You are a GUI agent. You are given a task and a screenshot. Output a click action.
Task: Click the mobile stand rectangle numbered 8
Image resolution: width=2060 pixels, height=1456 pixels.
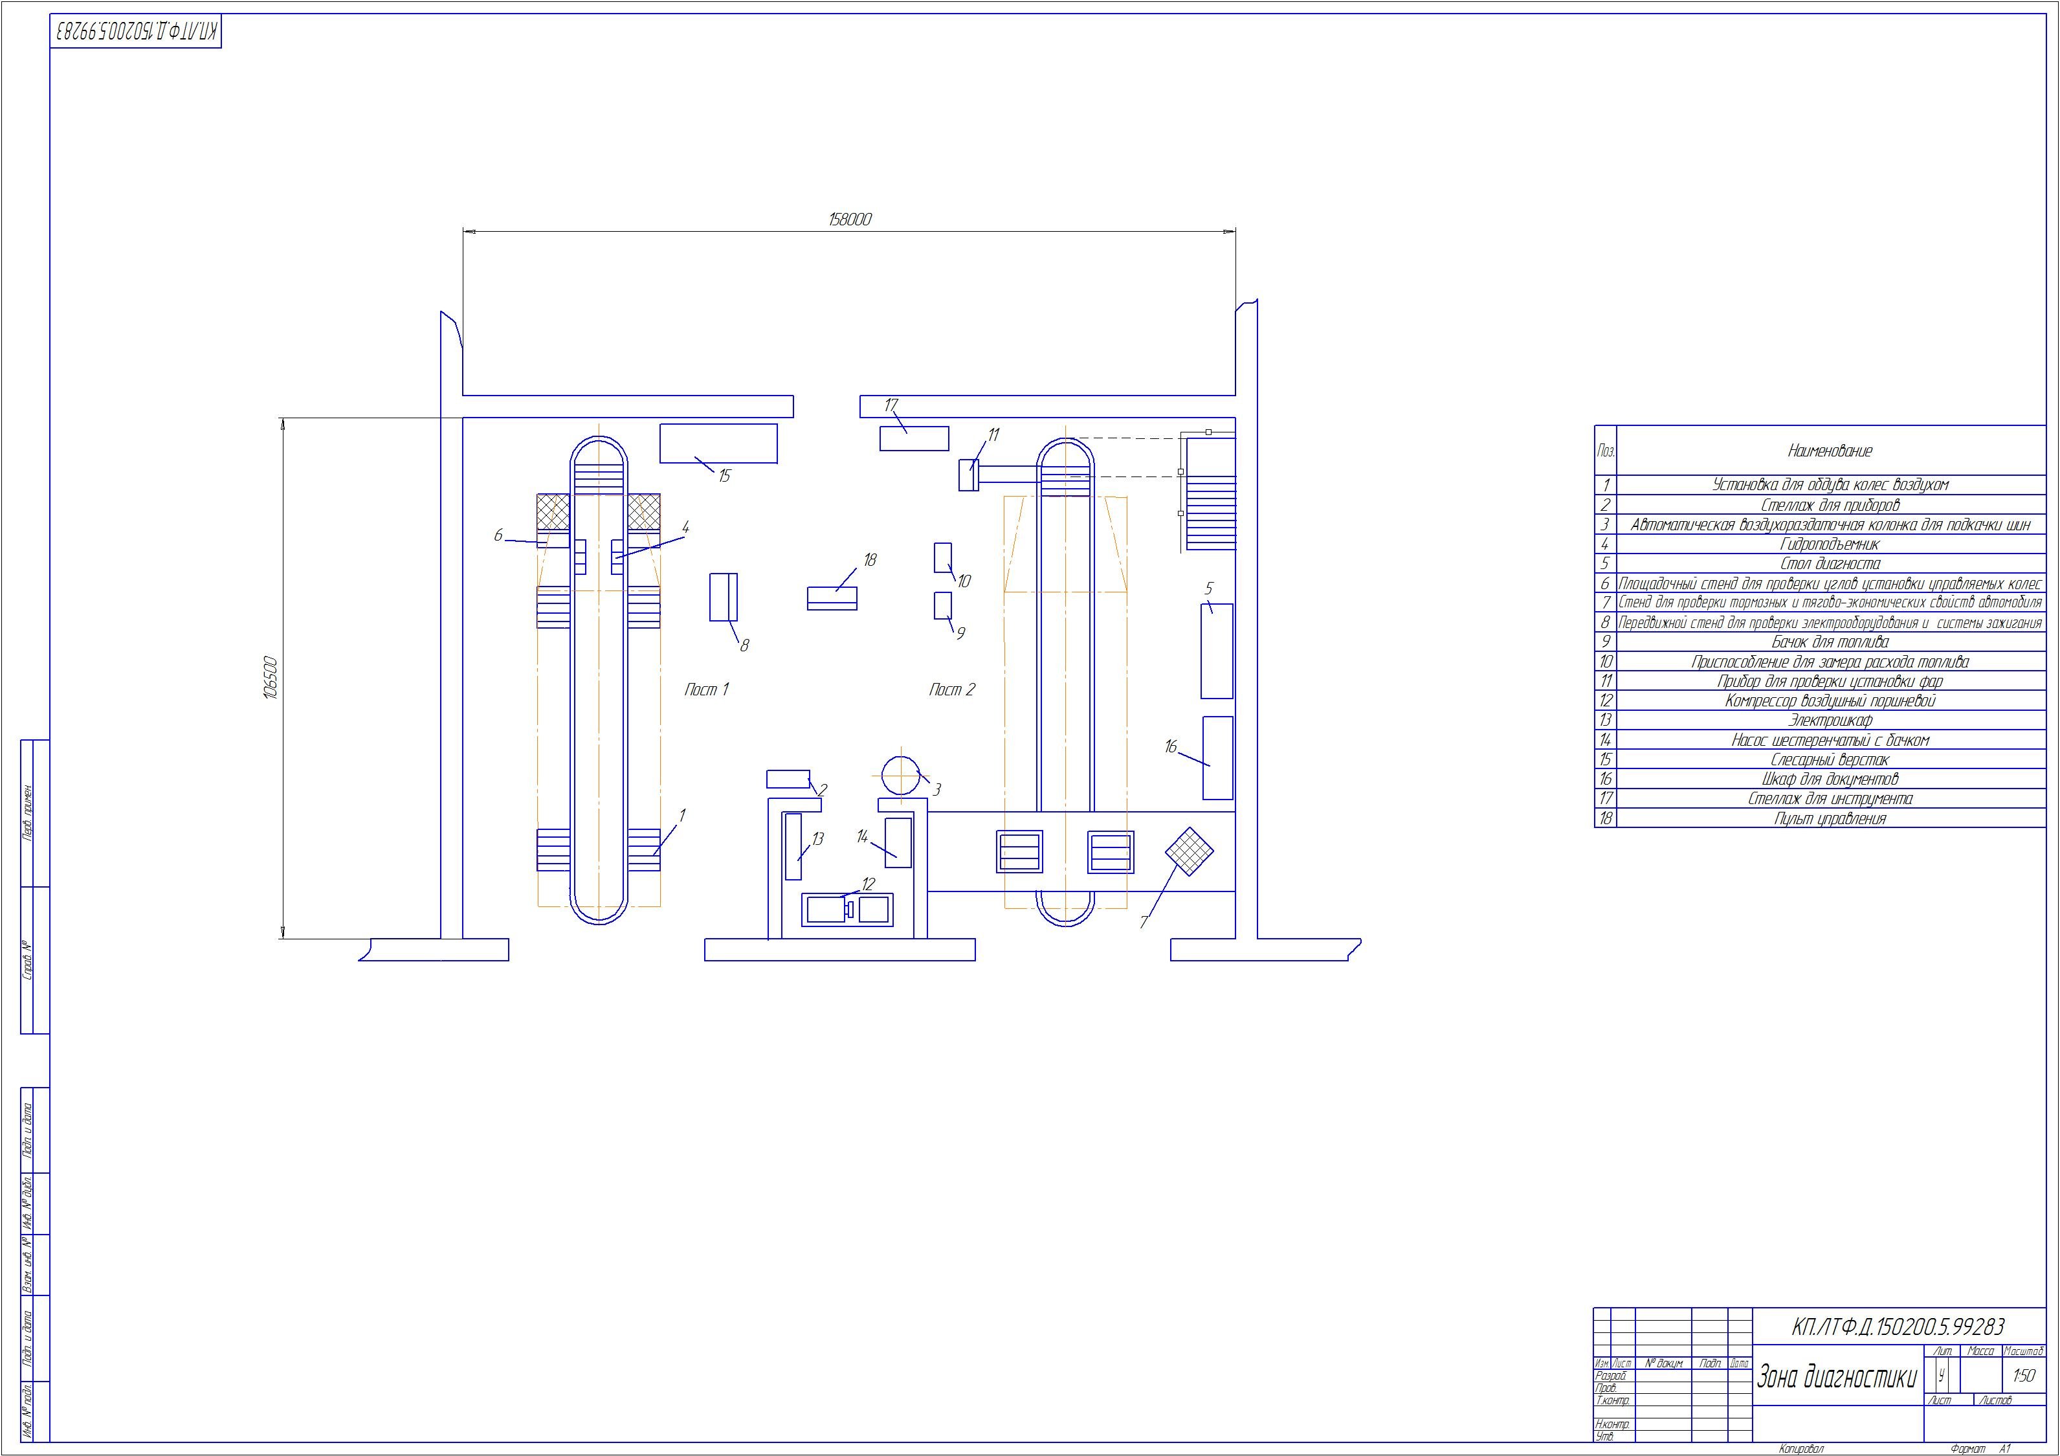(723, 597)
